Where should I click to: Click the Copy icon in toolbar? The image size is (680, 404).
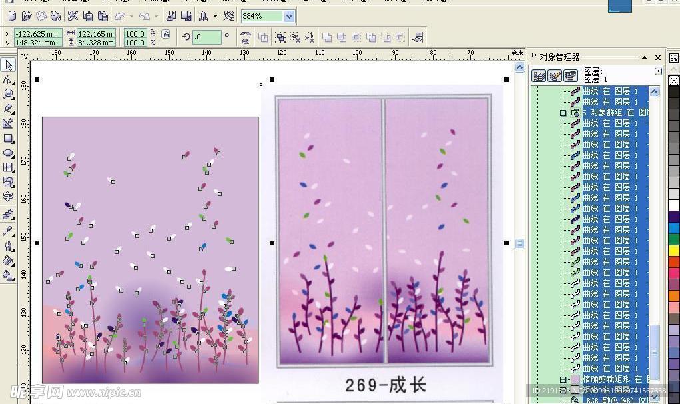point(88,17)
